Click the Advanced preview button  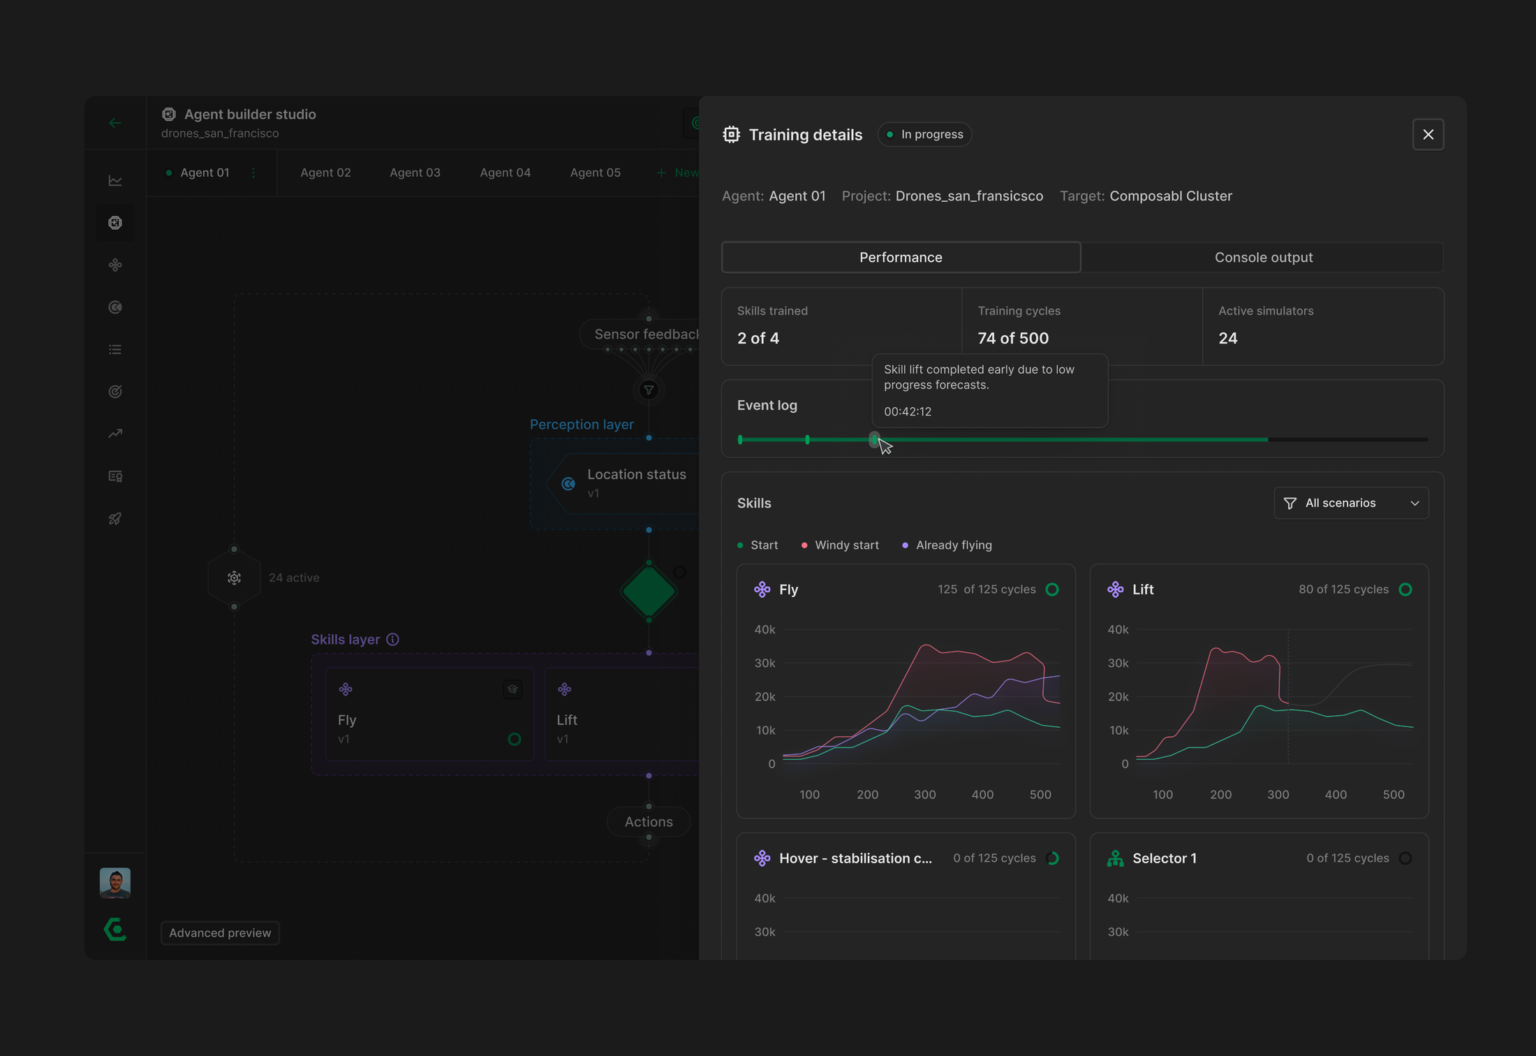coord(220,933)
